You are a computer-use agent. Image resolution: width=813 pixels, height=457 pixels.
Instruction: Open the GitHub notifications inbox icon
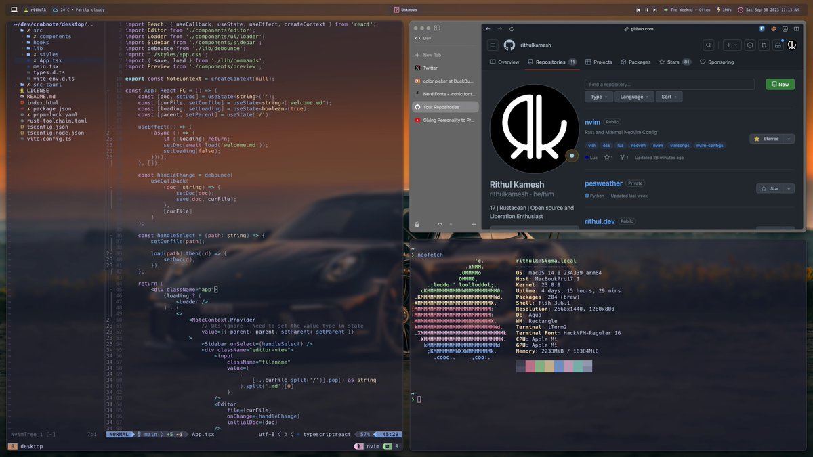coord(778,45)
